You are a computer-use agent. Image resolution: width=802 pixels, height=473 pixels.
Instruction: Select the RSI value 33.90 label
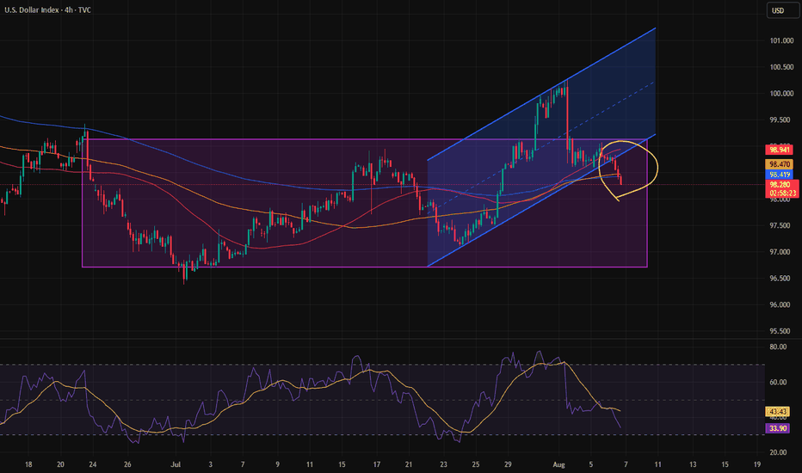[777, 428]
